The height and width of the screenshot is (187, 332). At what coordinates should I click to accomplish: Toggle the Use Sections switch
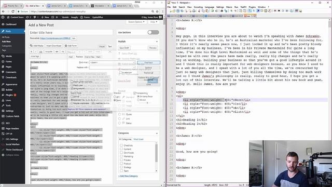pyautogui.click(x=154, y=32)
